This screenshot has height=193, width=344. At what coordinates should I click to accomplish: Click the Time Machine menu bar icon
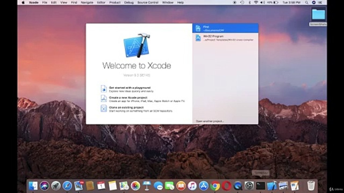click(242, 2)
